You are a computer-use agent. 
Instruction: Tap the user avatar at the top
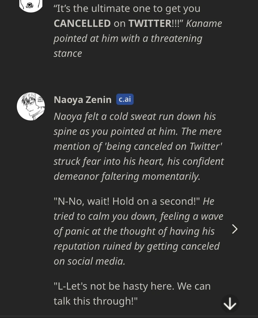31,5
